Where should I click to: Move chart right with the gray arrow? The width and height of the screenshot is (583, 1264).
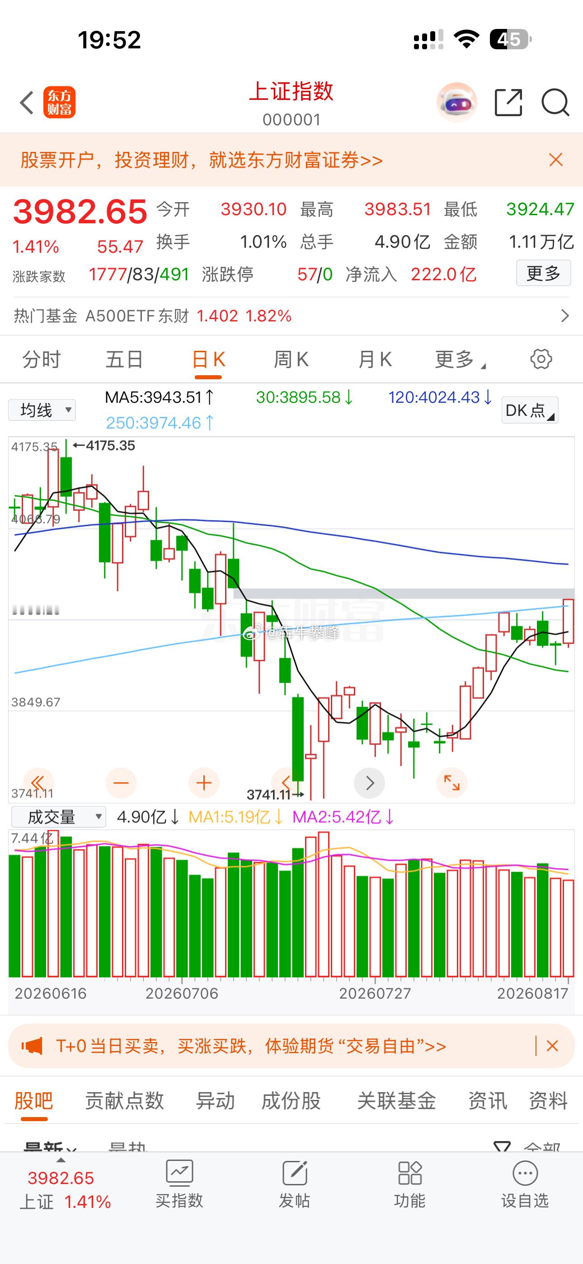tap(370, 783)
